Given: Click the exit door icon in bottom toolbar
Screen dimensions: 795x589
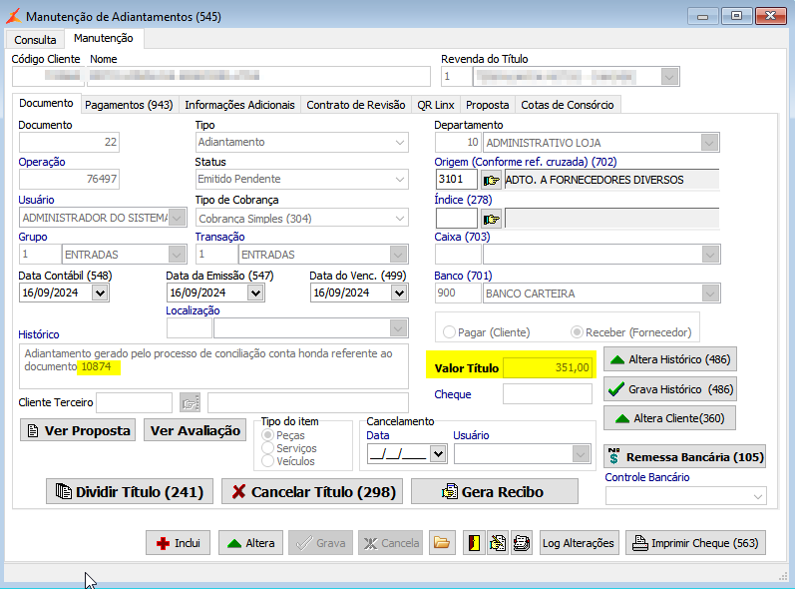Looking at the screenshot, I should click(474, 543).
